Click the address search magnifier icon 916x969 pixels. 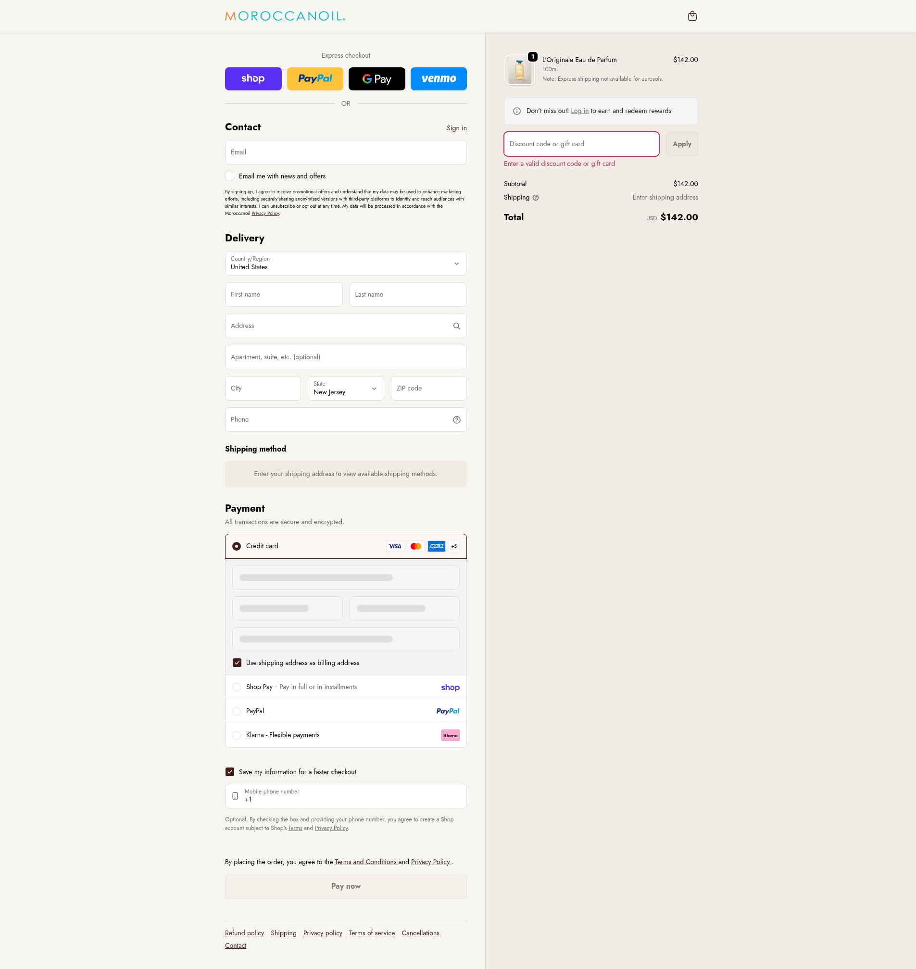[x=456, y=326]
